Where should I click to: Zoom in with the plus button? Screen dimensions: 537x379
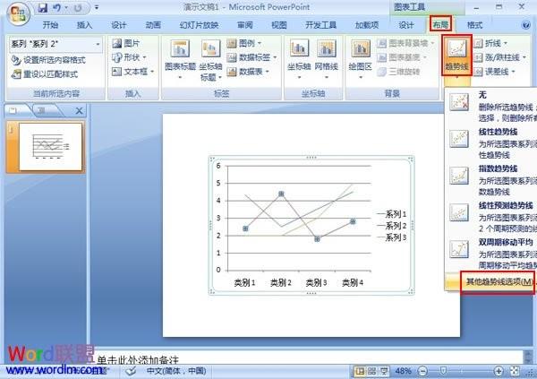coord(499,371)
